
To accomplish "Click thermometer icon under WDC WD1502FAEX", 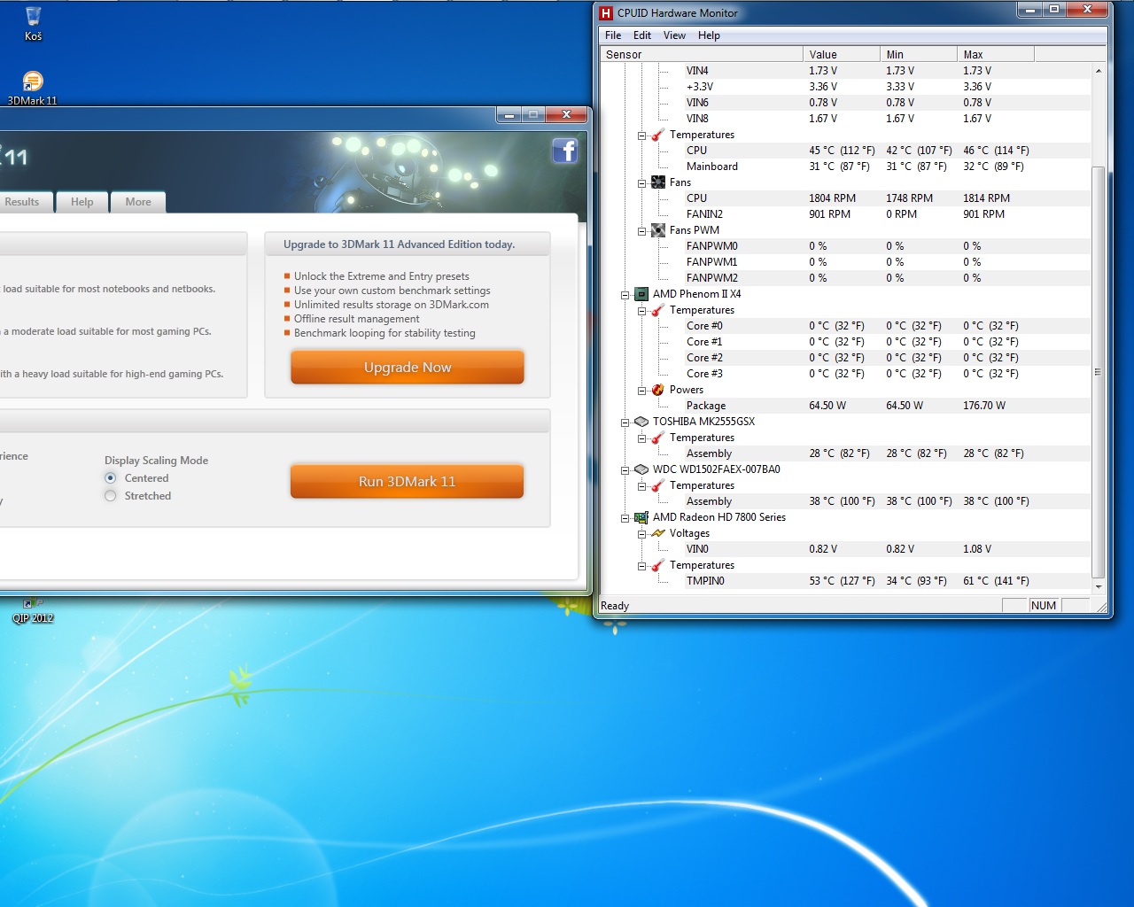I will 657,485.
